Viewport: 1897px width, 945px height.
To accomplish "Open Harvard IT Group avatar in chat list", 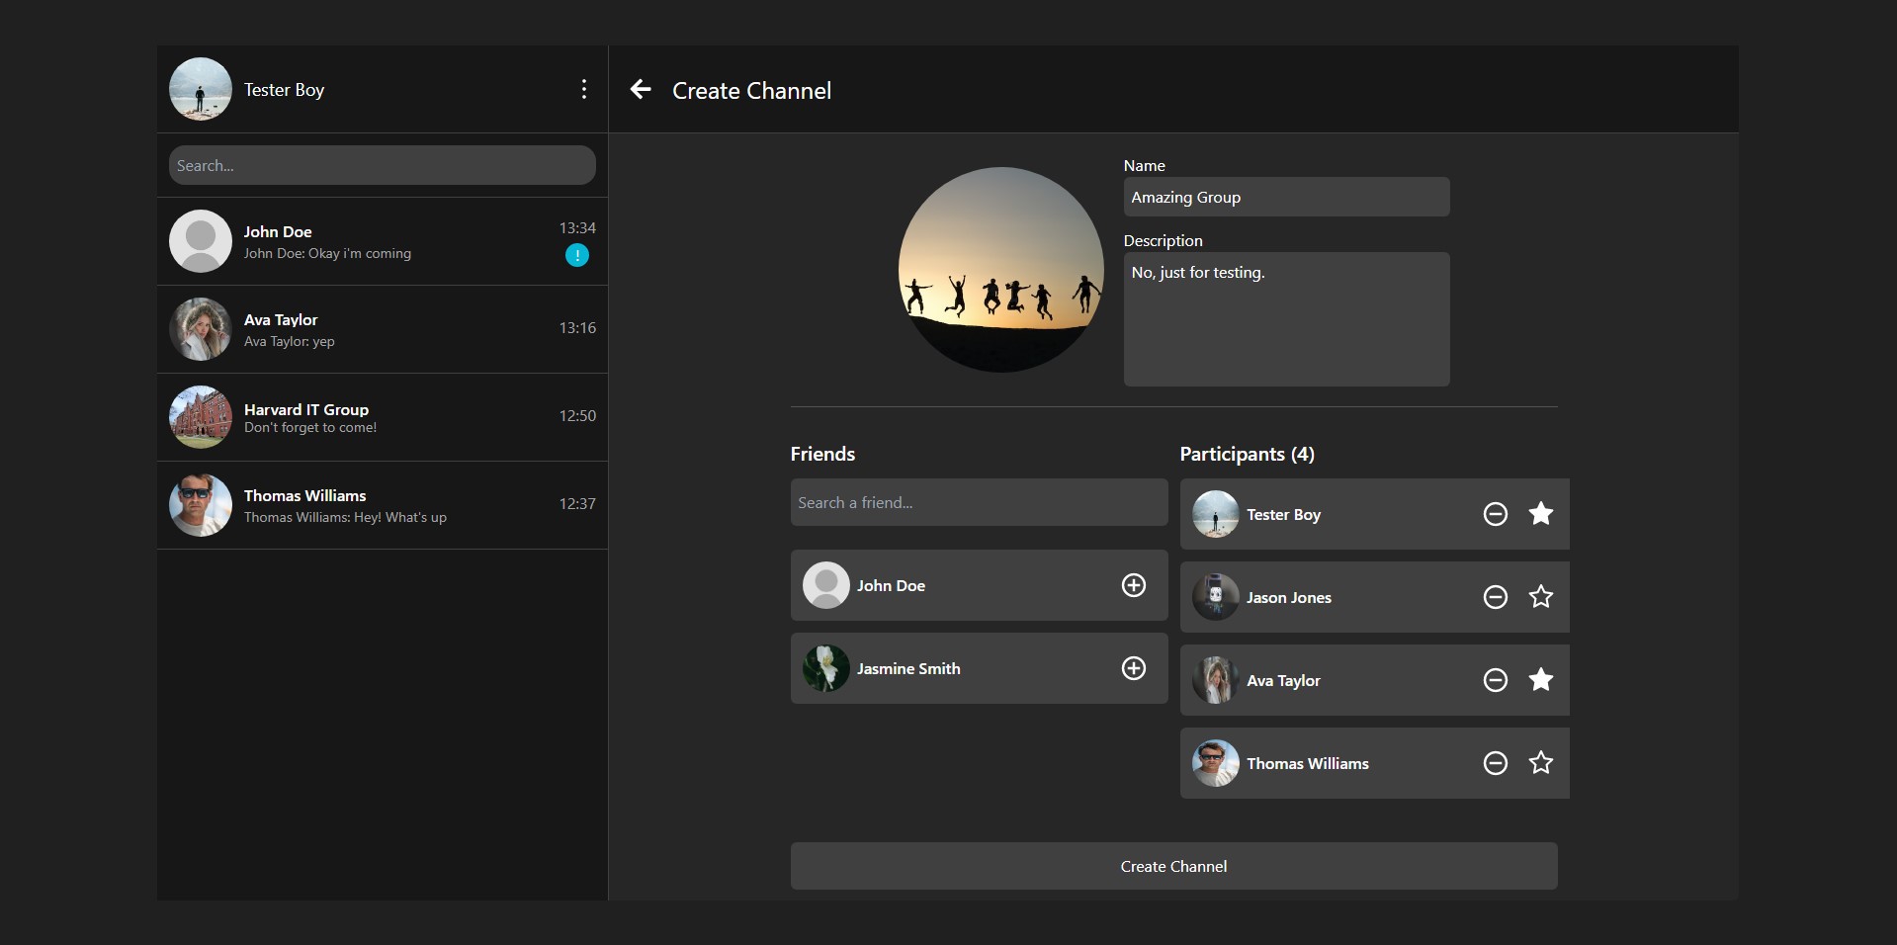I will (201, 417).
